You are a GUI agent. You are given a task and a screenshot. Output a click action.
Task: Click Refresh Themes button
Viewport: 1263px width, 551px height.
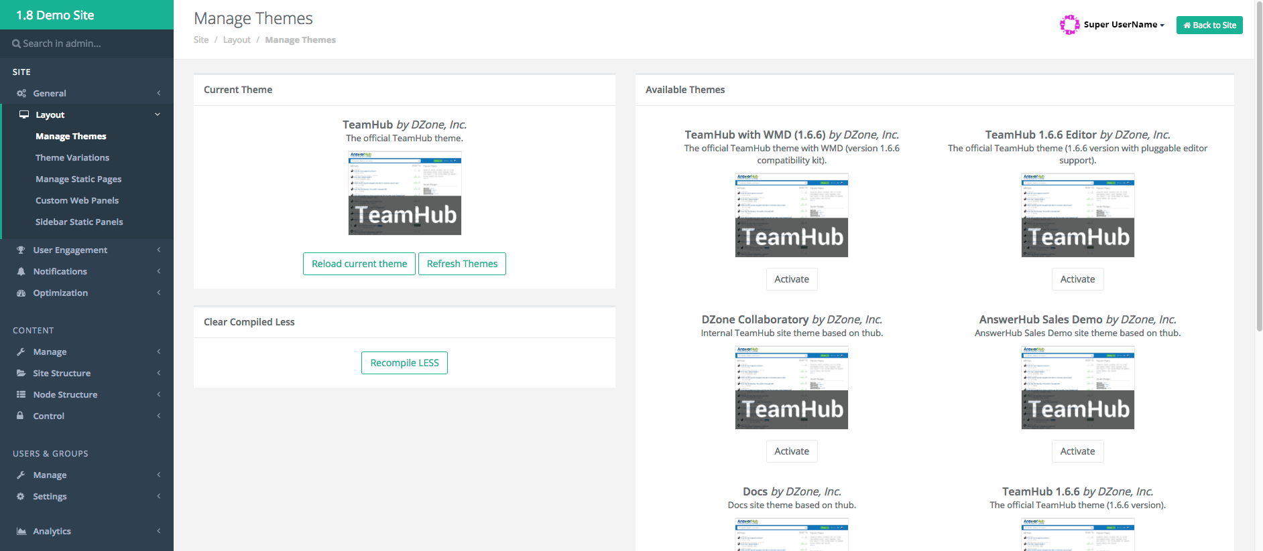point(462,264)
